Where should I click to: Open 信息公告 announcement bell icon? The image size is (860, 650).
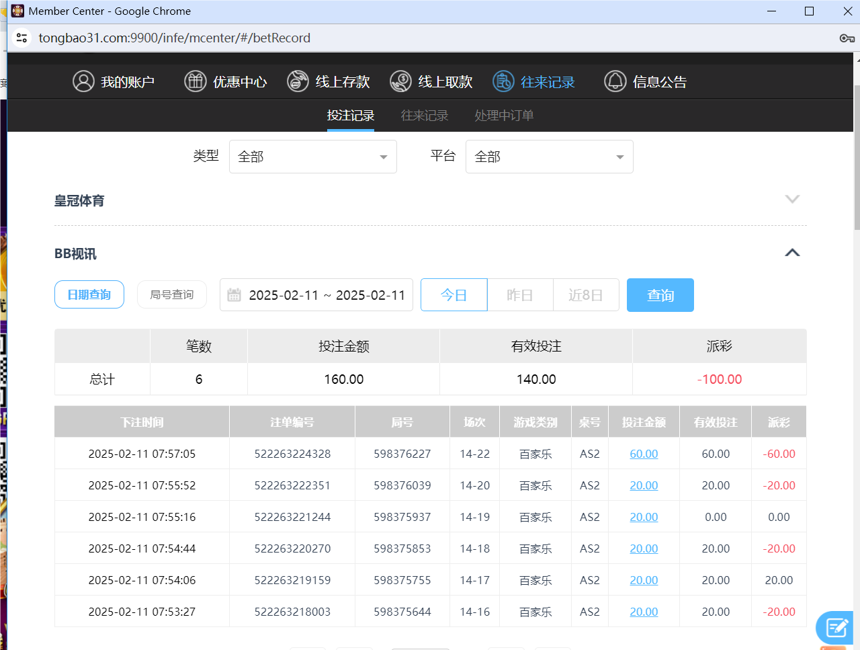pyautogui.click(x=615, y=81)
